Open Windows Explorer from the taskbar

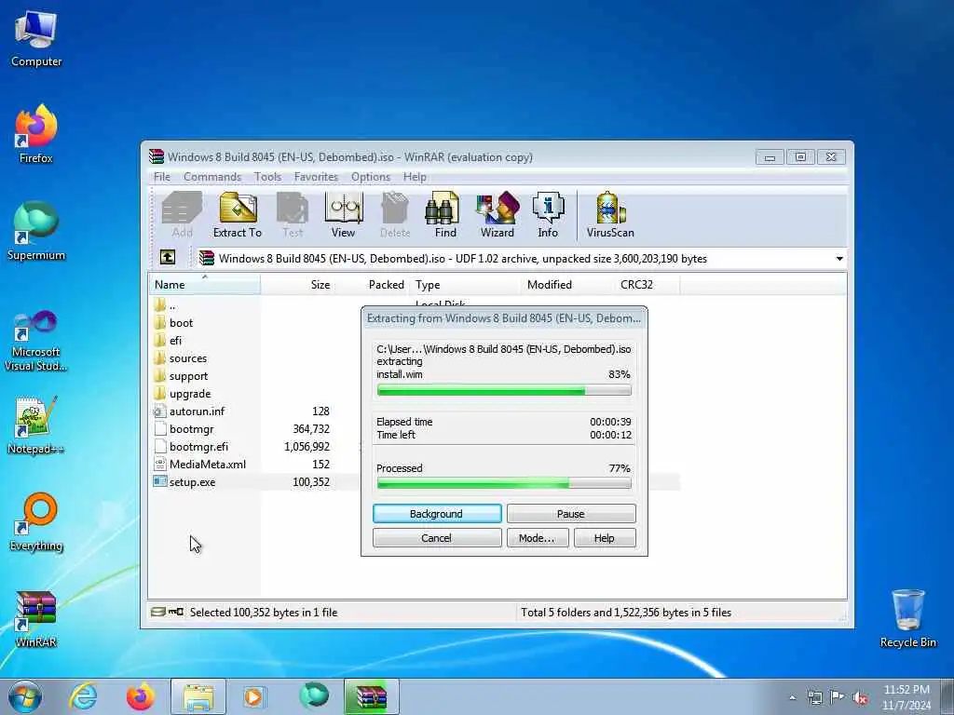pyautogui.click(x=198, y=696)
